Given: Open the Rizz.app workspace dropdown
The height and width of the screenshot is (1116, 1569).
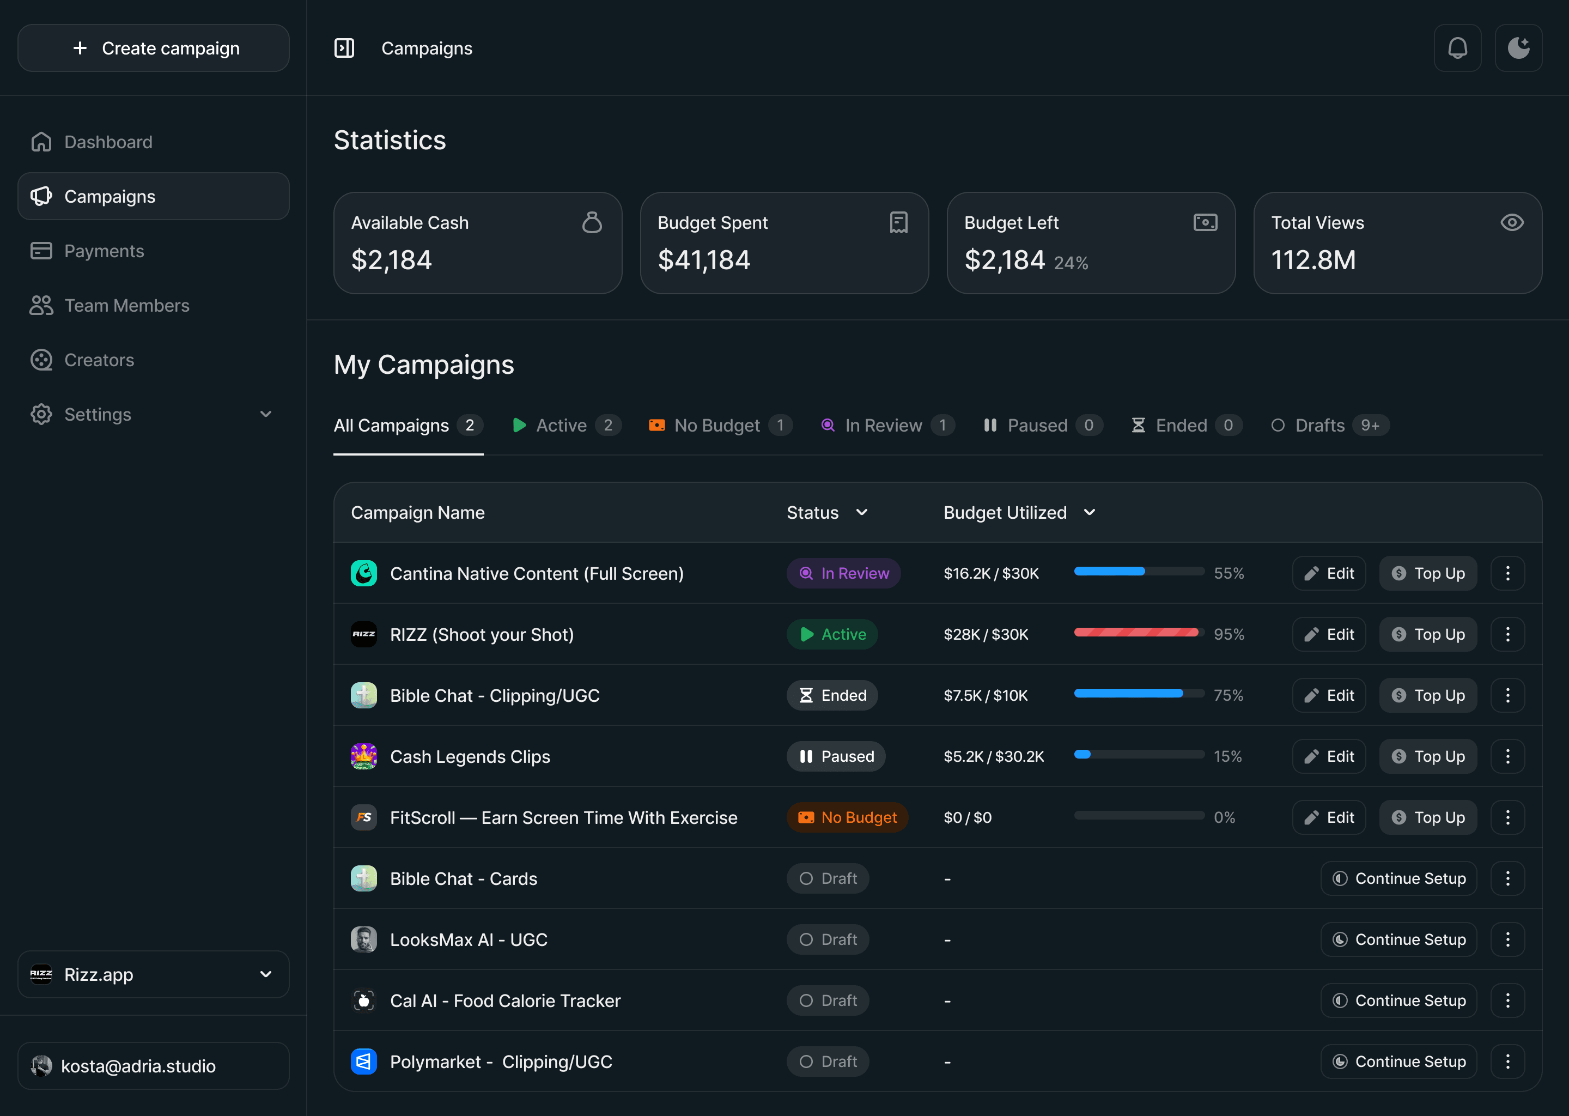Looking at the screenshot, I should pos(153,974).
